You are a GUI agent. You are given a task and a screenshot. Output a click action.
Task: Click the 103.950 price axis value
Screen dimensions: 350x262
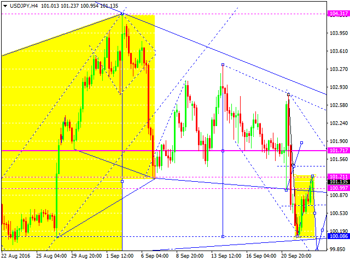coord(339,33)
